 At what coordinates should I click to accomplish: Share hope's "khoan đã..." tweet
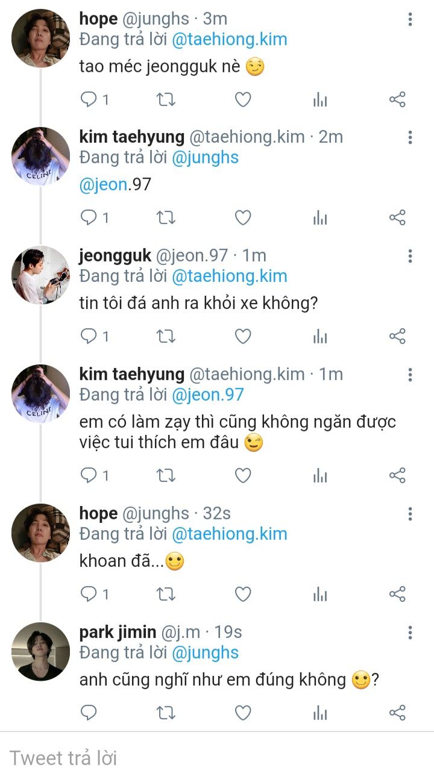pos(397,595)
